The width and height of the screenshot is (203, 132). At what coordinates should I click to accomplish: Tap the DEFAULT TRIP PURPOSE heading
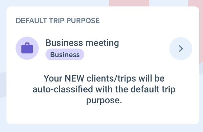click(x=58, y=21)
